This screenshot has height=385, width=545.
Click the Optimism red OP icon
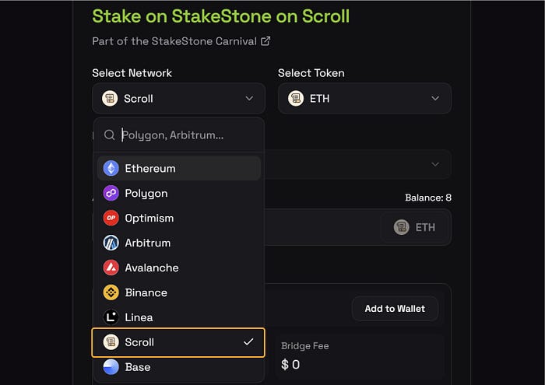(111, 218)
